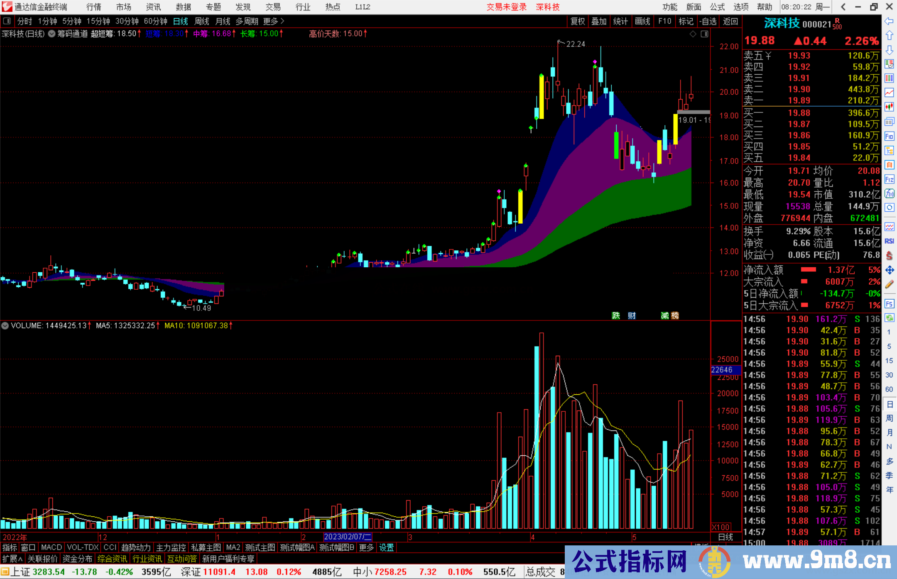Open the multi-window sidebar icon
Image resolution: width=897 pixels, height=579 pixels.
click(889, 122)
